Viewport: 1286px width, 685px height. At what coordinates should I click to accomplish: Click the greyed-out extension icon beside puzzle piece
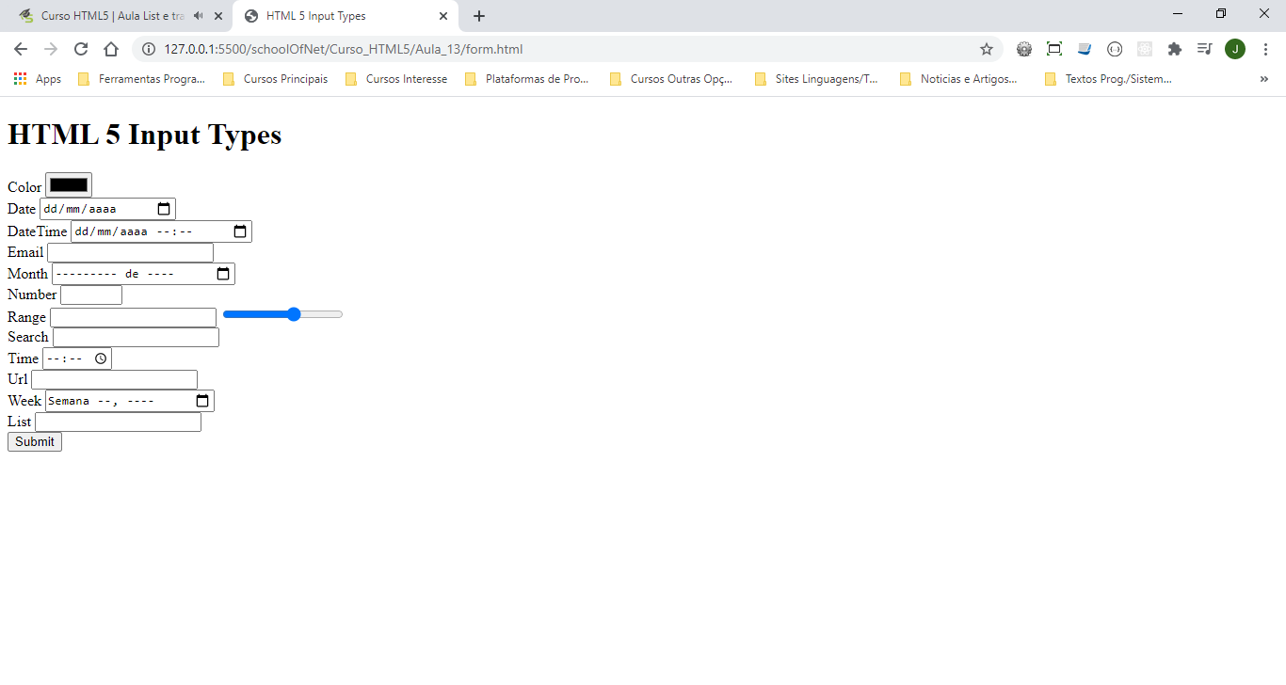click(x=1145, y=49)
